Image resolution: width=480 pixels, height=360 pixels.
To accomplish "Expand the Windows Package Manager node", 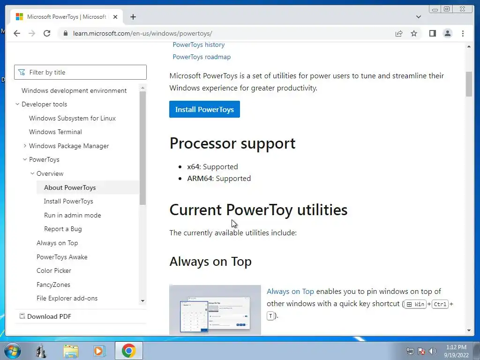I will pos(25,146).
